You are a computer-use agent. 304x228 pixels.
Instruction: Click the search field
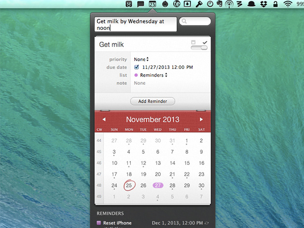click(195, 21)
